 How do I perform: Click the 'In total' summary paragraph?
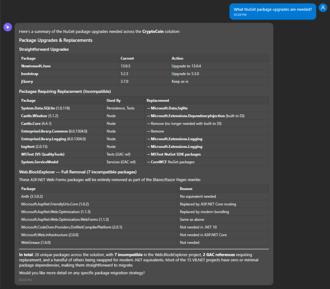point(139,260)
